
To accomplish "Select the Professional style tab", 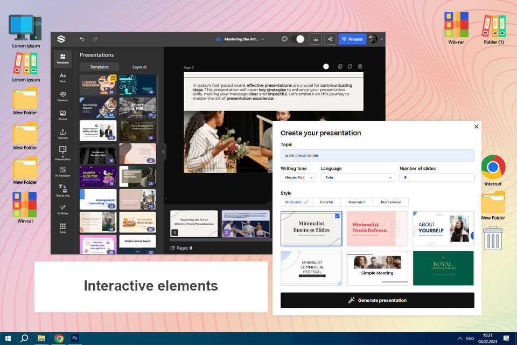I will click(x=391, y=202).
